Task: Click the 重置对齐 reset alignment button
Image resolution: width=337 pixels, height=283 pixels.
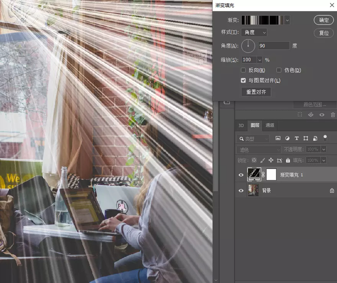Action: (256, 92)
